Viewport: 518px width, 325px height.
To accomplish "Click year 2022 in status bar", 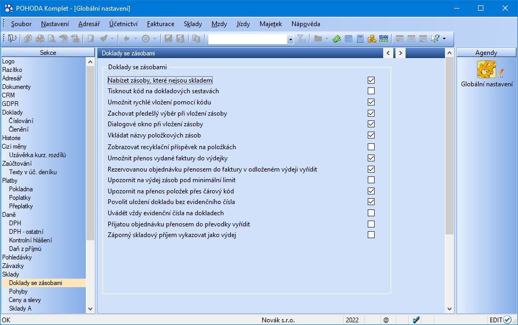I will pyautogui.click(x=352, y=320).
